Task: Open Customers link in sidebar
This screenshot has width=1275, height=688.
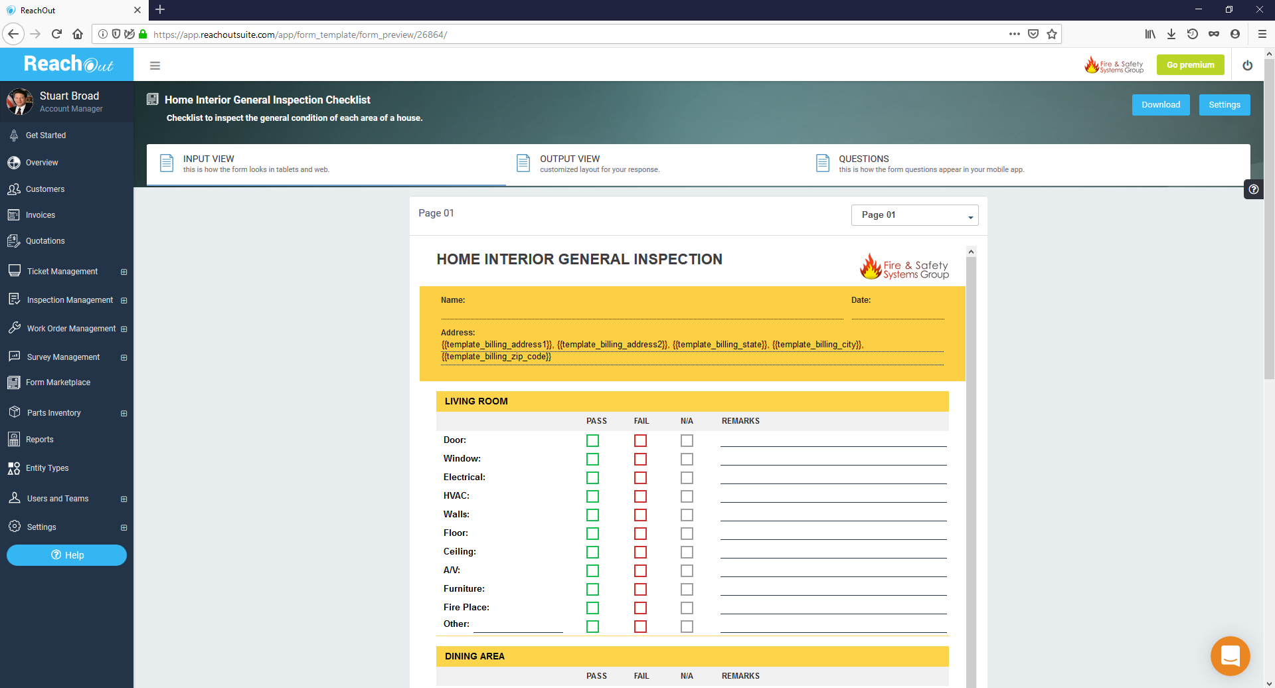Action: click(x=45, y=189)
